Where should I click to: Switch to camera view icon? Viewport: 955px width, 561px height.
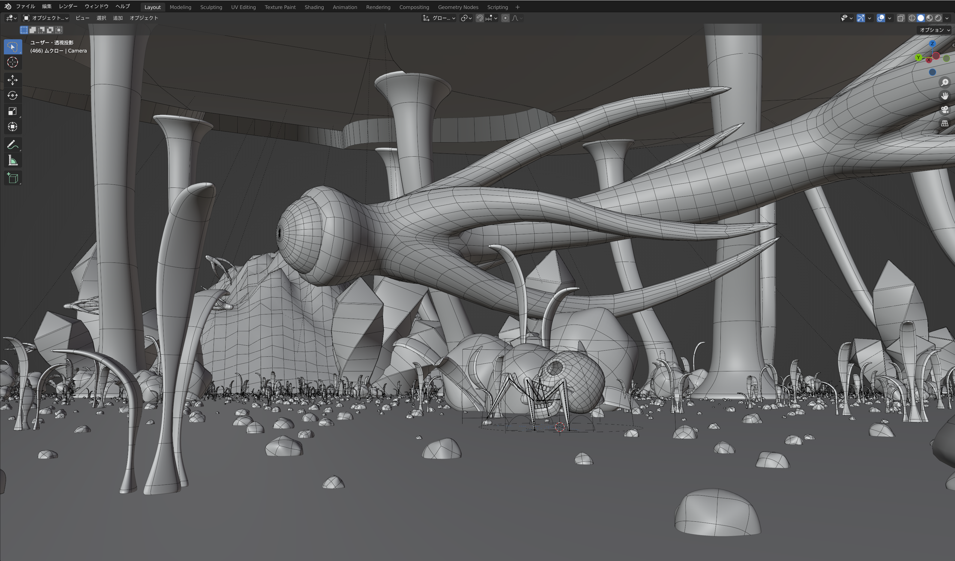(x=945, y=109)
